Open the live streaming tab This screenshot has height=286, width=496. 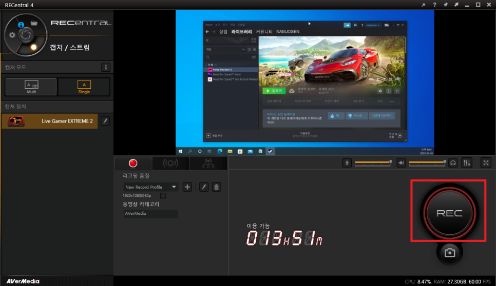(170, 163)
